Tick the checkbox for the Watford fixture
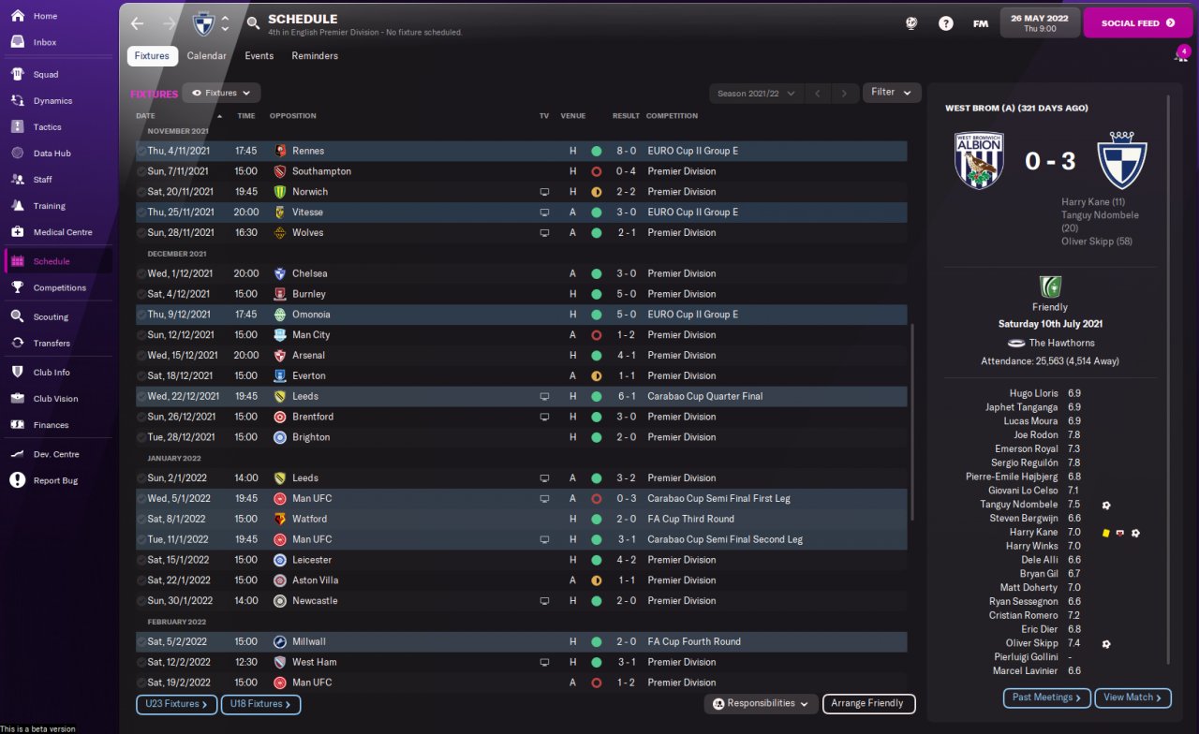The image size is (1199, 734). (x=141, y=519)
